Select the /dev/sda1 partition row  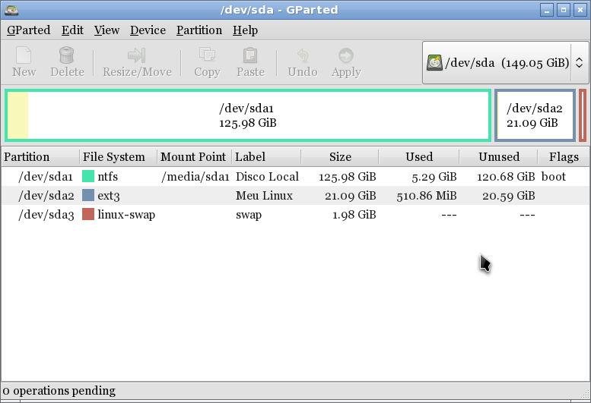(x=295, y=176)
